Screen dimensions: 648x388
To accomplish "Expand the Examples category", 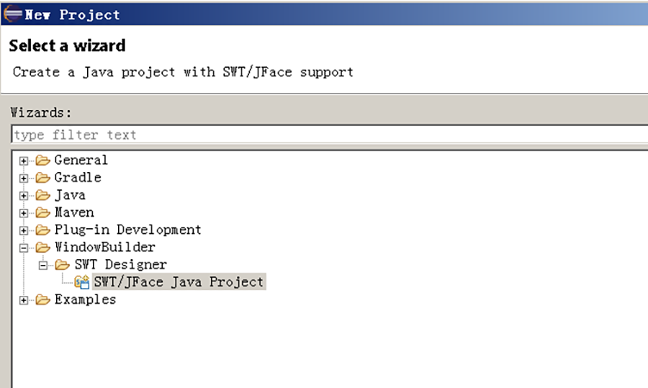I will tap(24, 300).
